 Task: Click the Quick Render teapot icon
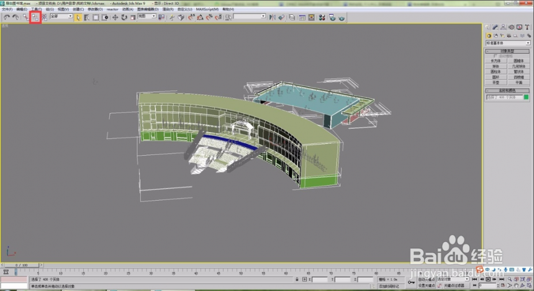coord(342,17)
